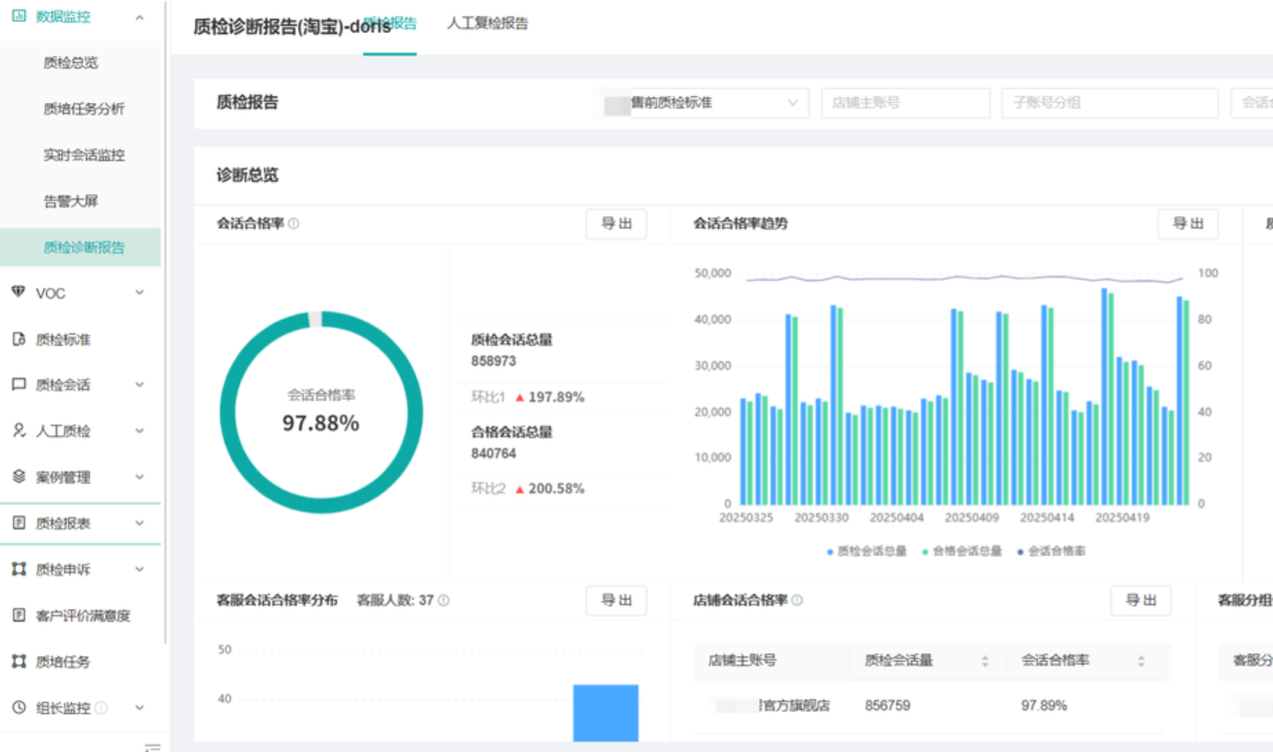Click the 组长监控 clock icon

[x=18, y=708]
